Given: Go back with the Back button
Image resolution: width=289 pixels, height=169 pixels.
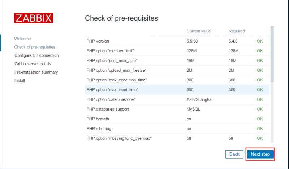Looking at the screenshot, I should tap(234, 154).
